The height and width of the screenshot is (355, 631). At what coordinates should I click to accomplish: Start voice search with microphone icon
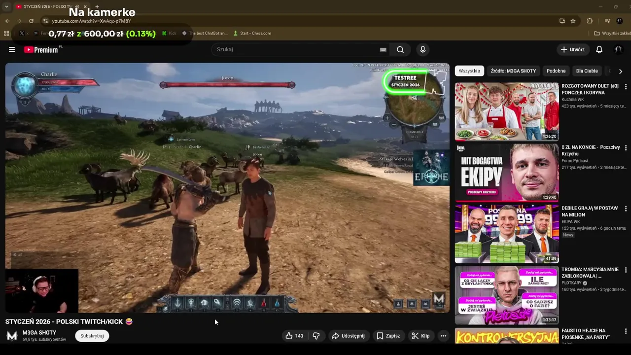coord(422,49)
